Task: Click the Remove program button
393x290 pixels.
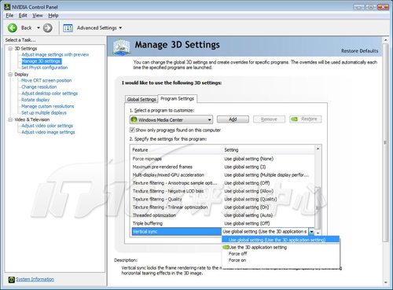Action: [x=269, y=119]
